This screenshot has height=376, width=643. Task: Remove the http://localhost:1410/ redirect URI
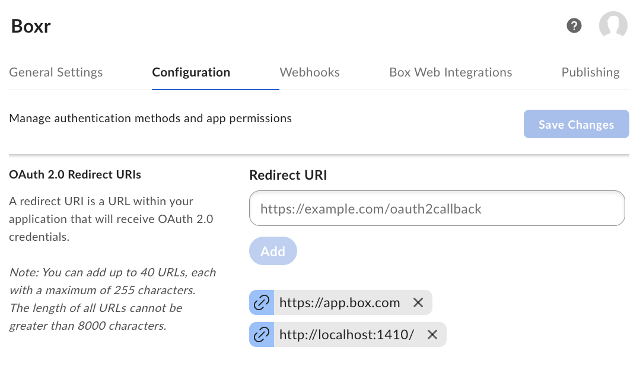point(432,334)
